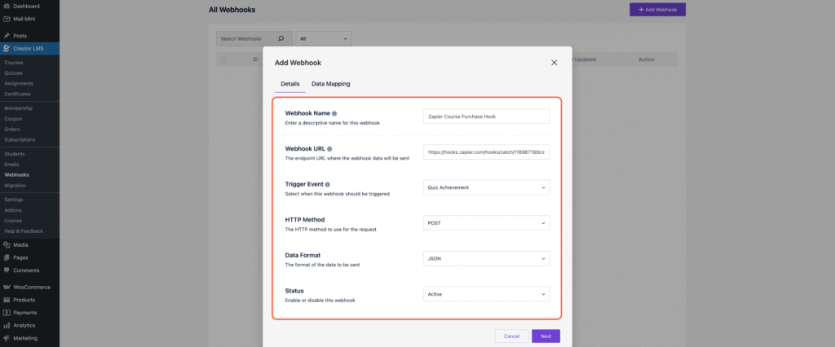Open Orders menu item
The height and width of the screenshot is (347, 835).
click(12, 129)
